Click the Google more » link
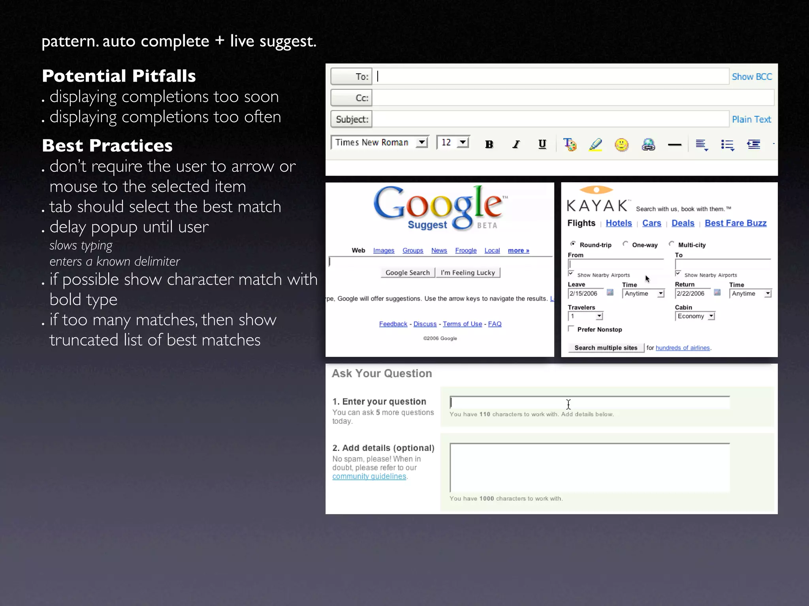 click(518, 251)
